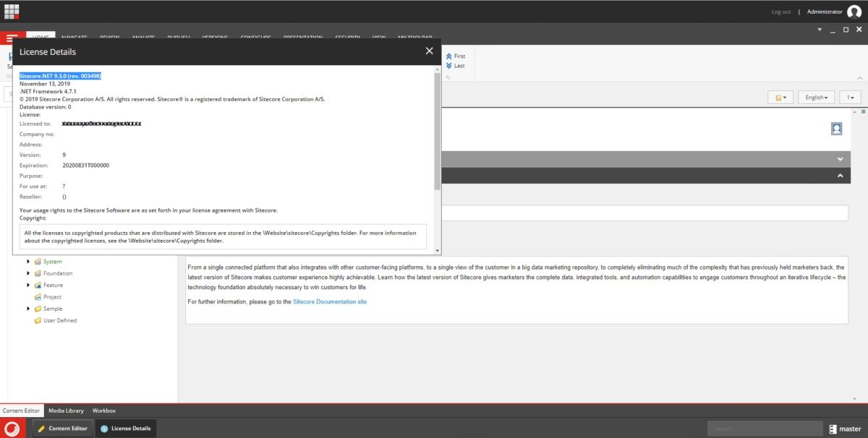868x438 pixels.
Task: Click the Foundation folder icon in the tree
Action: [38, 273]
